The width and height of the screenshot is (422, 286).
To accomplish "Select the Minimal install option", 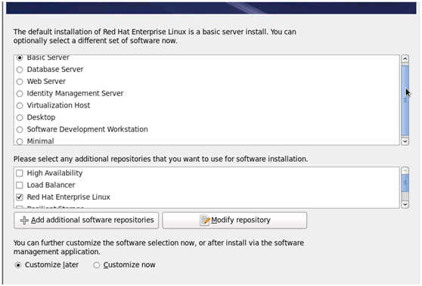I will 20,141.
